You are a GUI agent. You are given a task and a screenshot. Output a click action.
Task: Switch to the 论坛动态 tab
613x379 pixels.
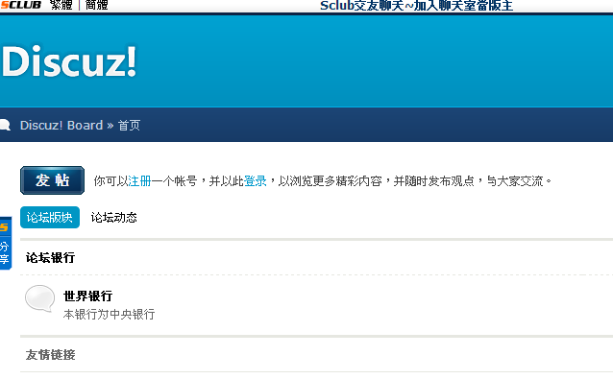click(x=113, y=218)
